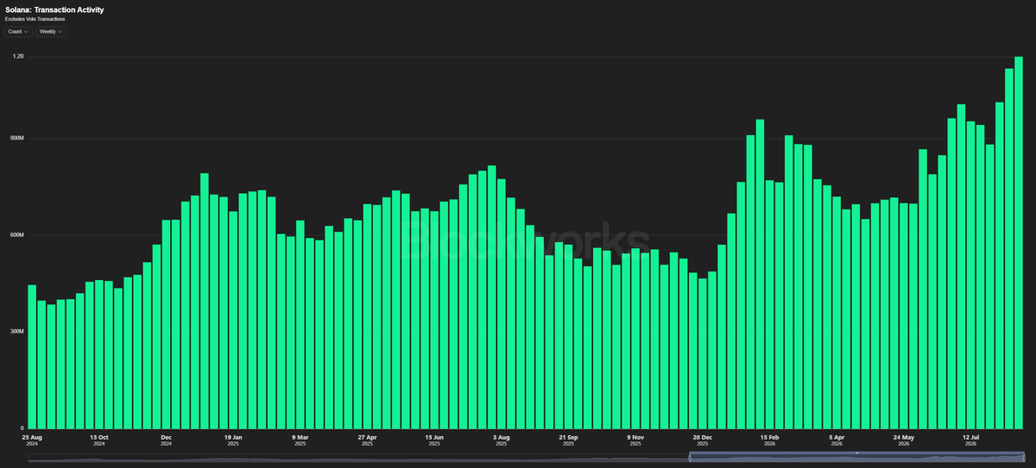Click the highlighted window in the range navigator
The image size is (1036, 468).
[x=856, y=458]
